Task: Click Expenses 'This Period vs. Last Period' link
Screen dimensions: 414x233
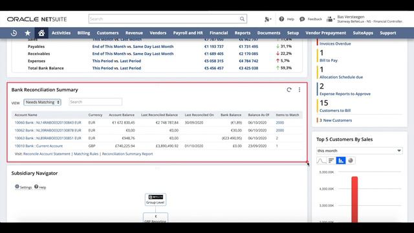Action: (x=116, y=61)
